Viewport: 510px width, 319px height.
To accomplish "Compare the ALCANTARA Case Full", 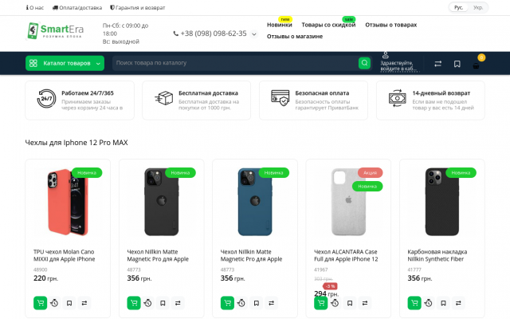I will pyautogui.click(x=365, y=303).
